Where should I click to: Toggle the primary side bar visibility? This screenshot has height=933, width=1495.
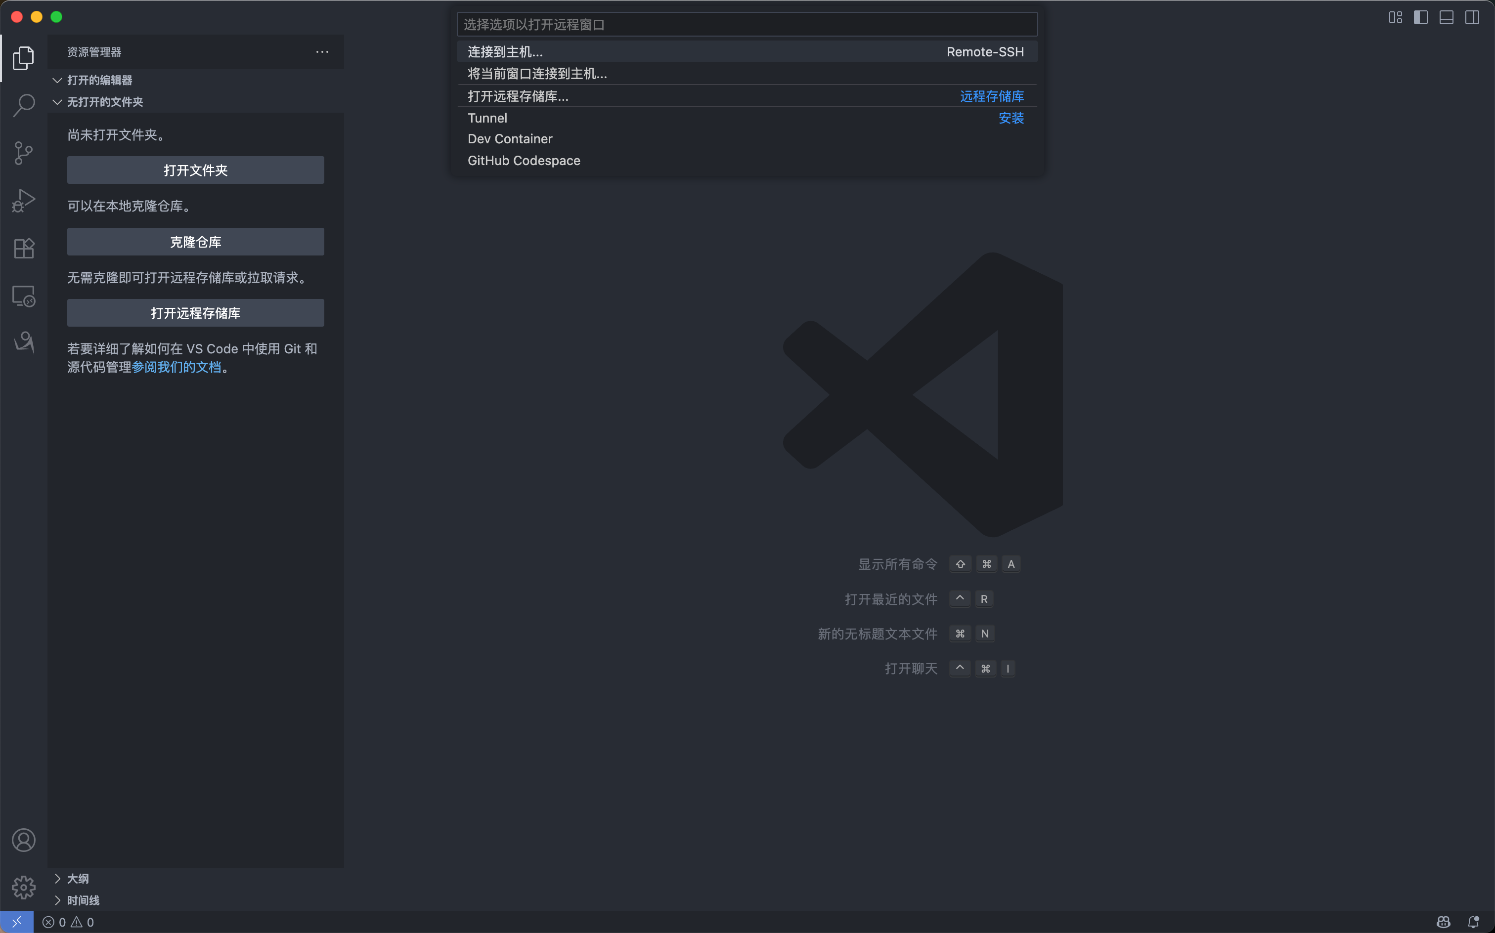(1420, 17)
